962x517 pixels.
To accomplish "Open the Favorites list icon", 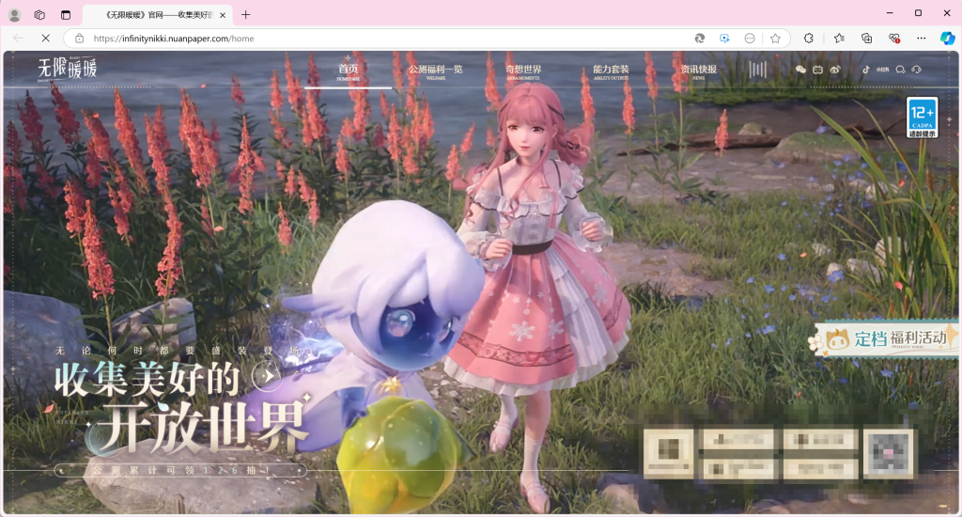I will click(x=839, y=38).
